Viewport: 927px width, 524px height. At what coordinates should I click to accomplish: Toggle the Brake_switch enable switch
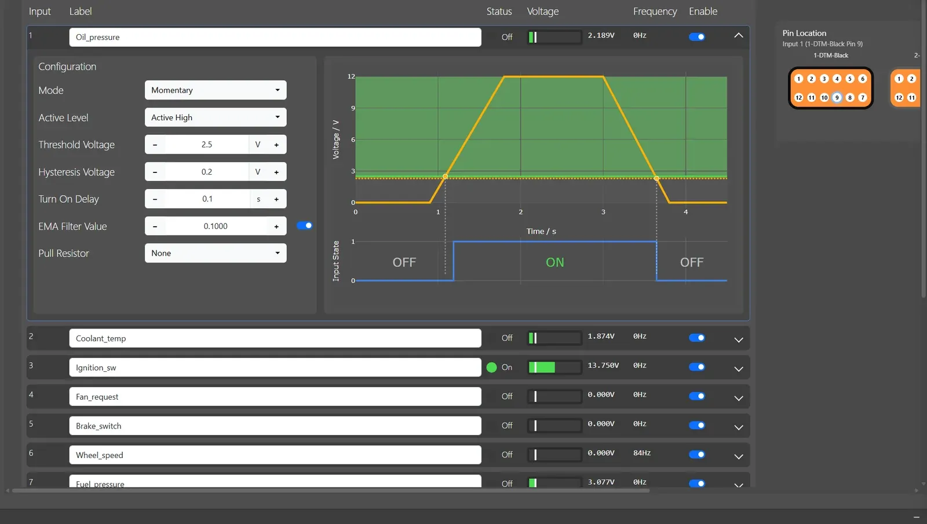[697, 425]
